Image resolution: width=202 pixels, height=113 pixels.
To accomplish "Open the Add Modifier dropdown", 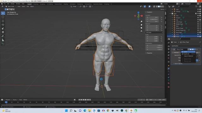I will [x=186, y=46].
